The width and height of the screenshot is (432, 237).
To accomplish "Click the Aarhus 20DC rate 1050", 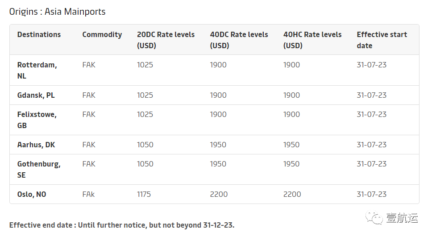I will 145,145.
